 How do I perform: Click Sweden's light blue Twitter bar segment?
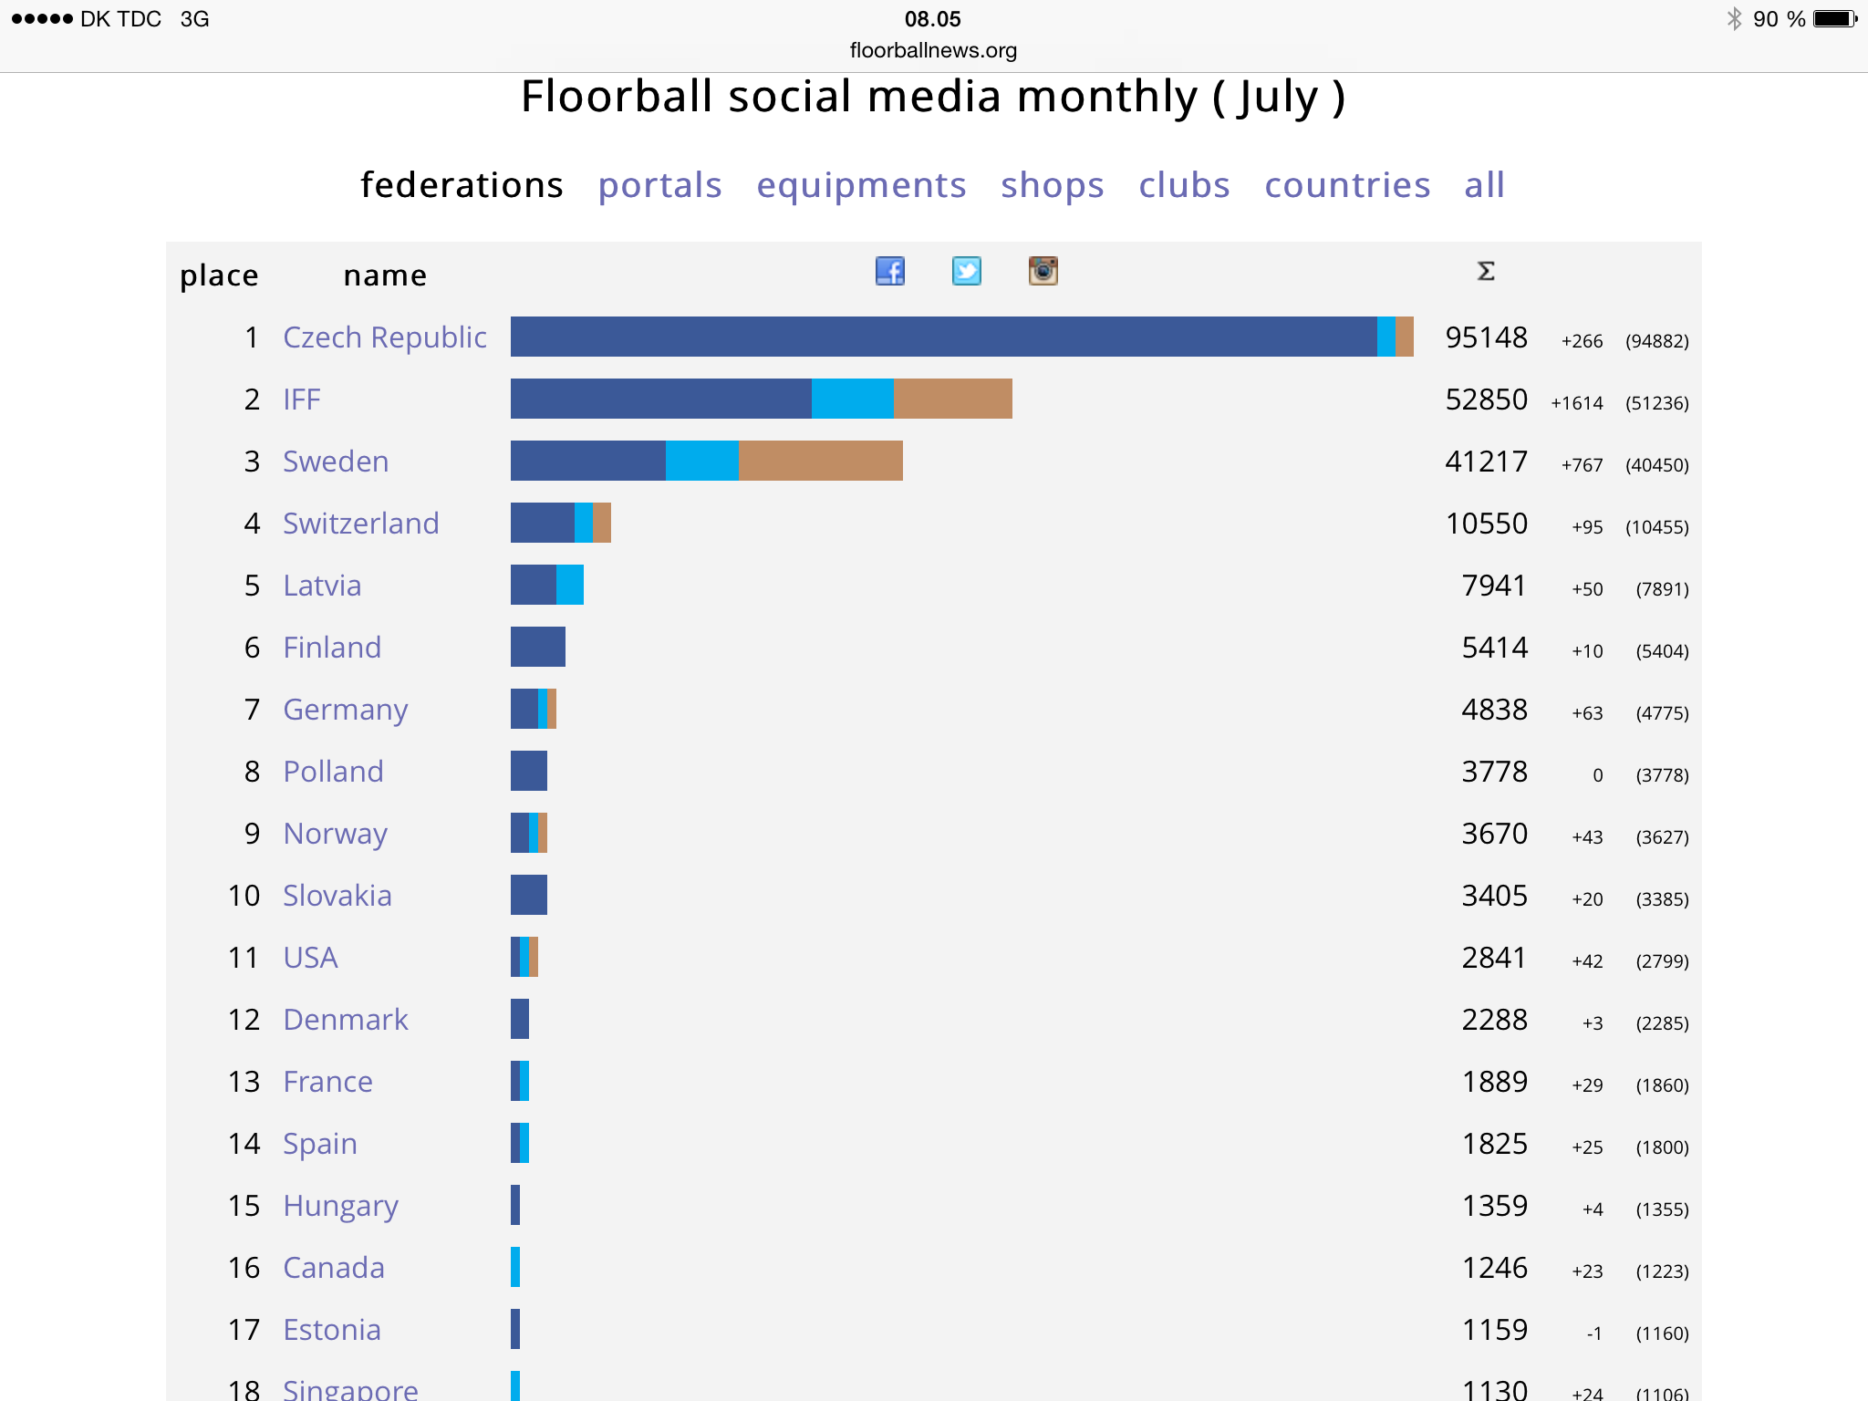(x=701, y=461)
